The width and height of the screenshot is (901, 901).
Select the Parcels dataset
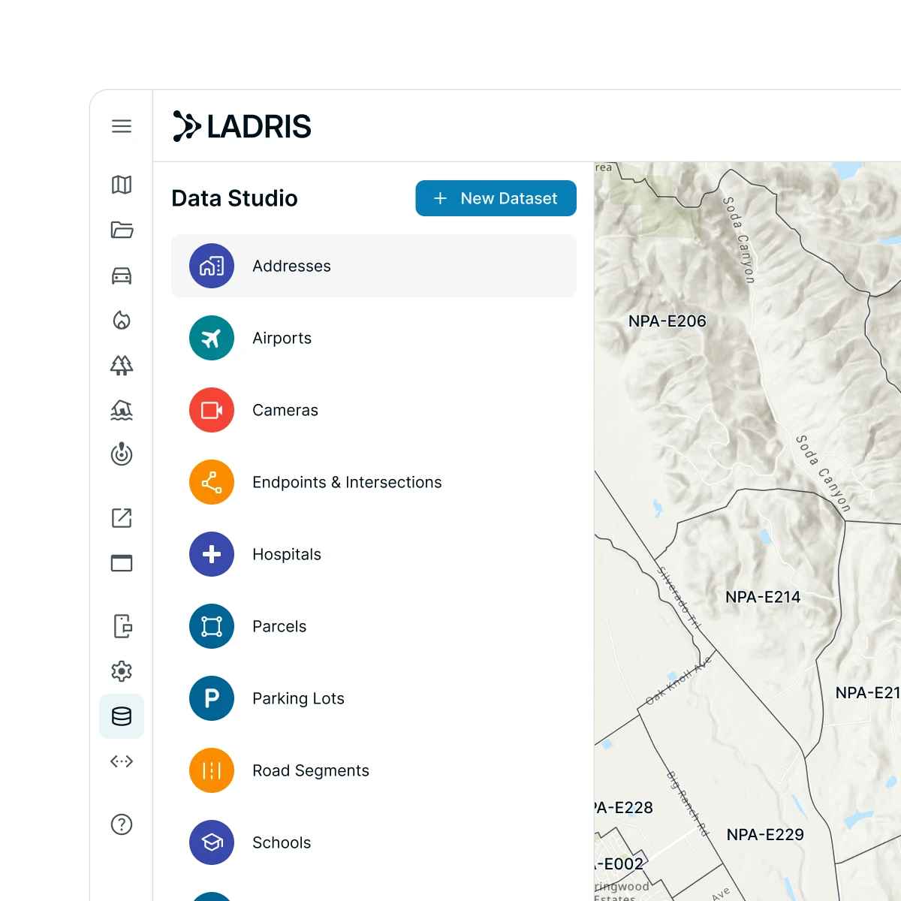coord(279,626)
